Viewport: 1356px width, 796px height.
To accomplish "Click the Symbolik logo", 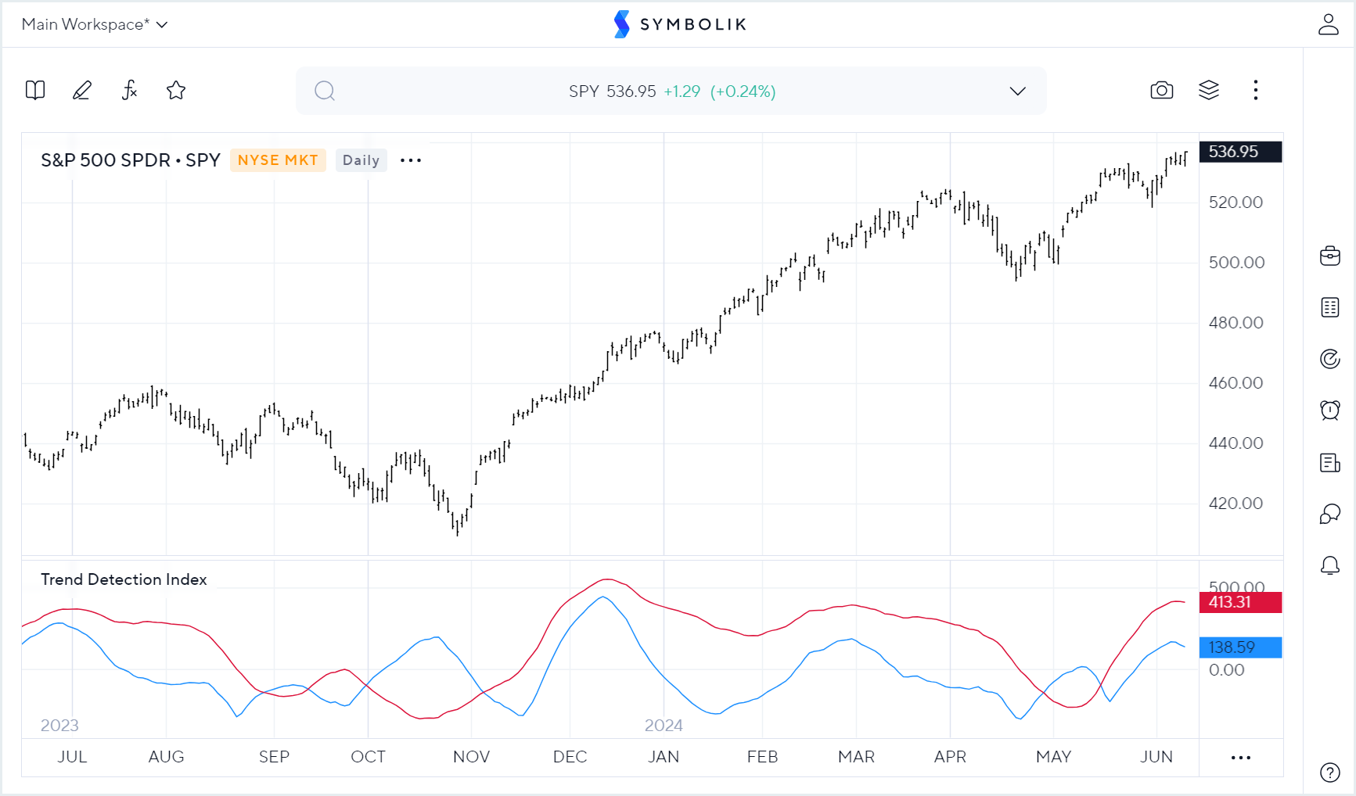I will pos(679,24).
